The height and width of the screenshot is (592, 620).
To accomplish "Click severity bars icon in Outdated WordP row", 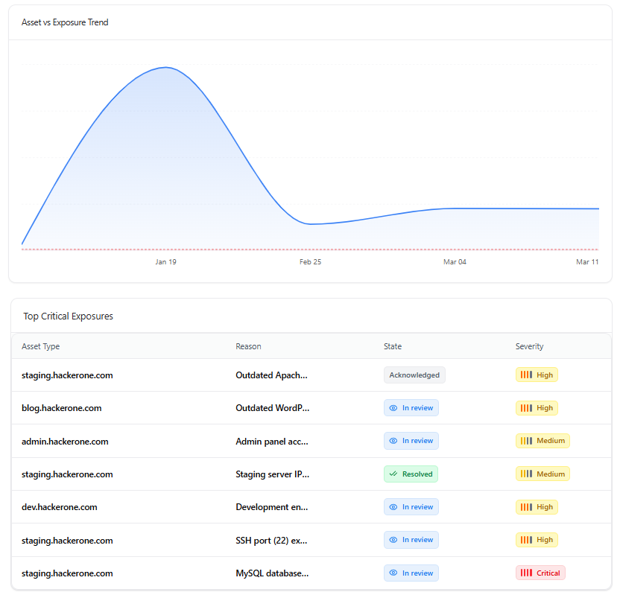I will pyautogui.click(x=526, y=408).
